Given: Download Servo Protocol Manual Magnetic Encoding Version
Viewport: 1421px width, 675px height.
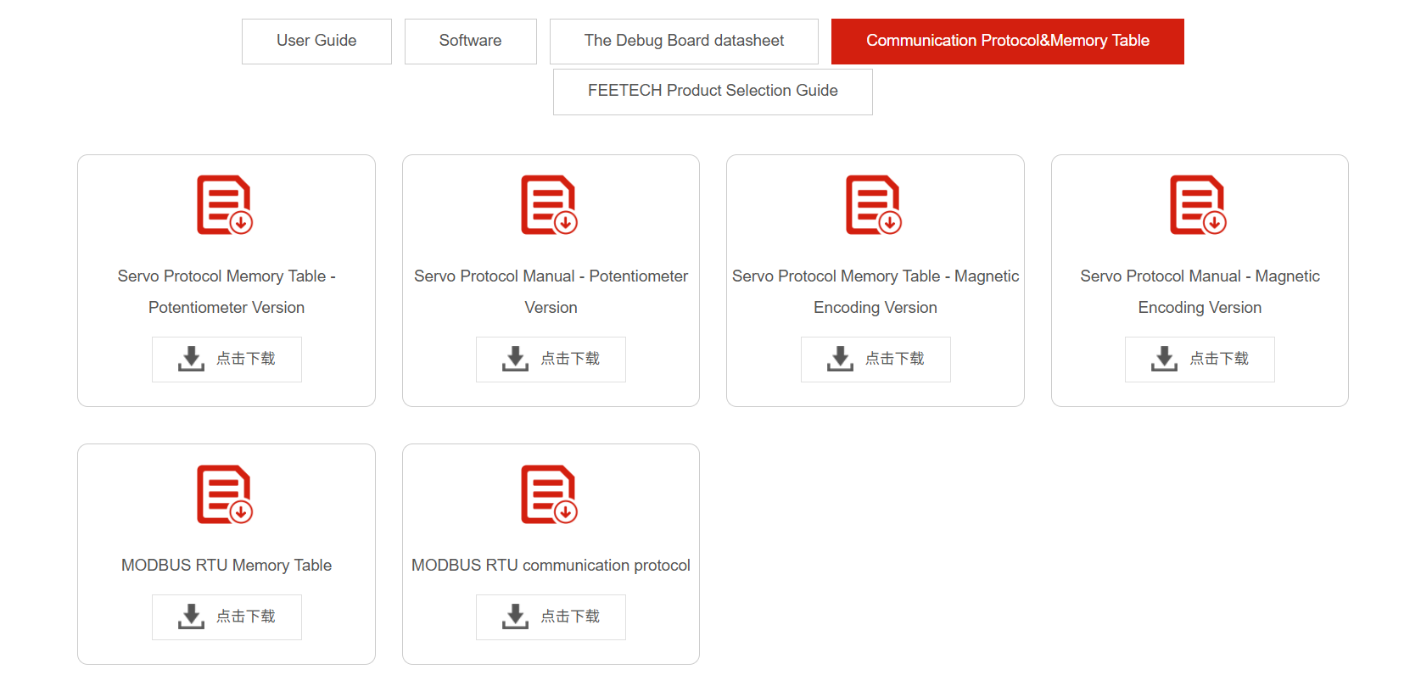Looking at the screenshot, I should click(1200, 360).
